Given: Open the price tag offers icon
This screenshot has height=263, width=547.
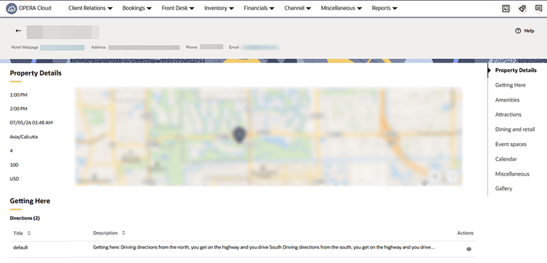Looking at the screenshot, I should (522, 9).
